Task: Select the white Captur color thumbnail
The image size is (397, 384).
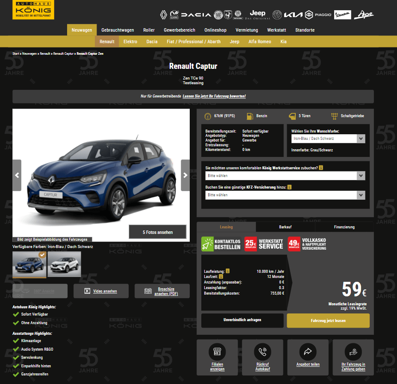Action: point(64,264)
